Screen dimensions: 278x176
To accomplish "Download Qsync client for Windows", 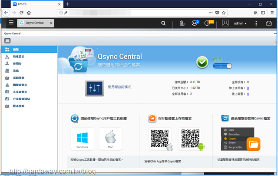I will point(82,139).
